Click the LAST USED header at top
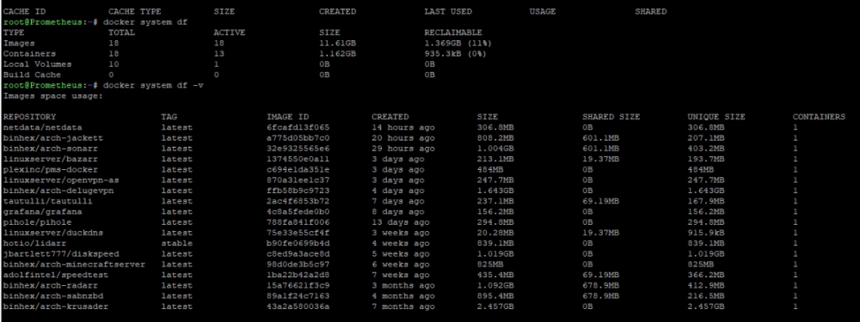 coord(447,11)
